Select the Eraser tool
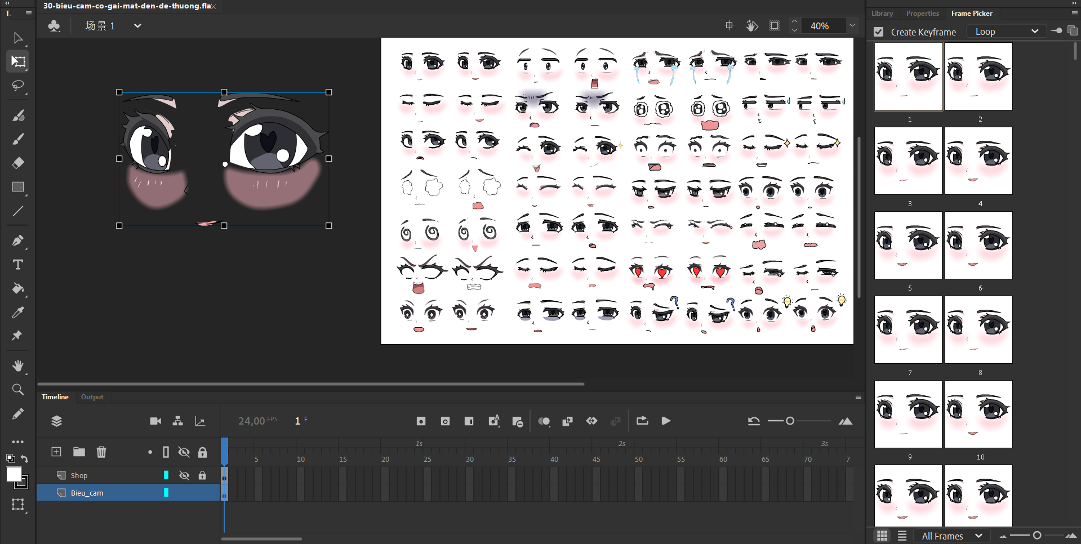 pyautogui.click(x=18, y=163)
